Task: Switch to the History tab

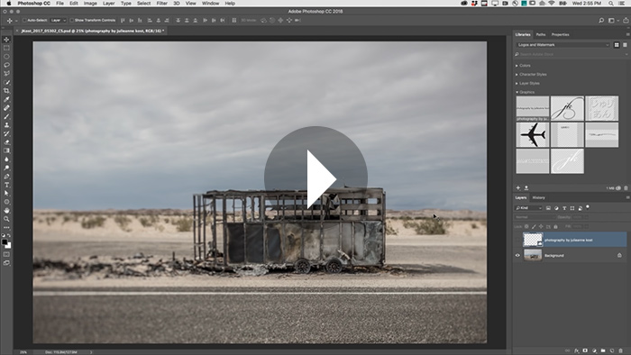Action: pyautogui.click(x=538, y=198)
